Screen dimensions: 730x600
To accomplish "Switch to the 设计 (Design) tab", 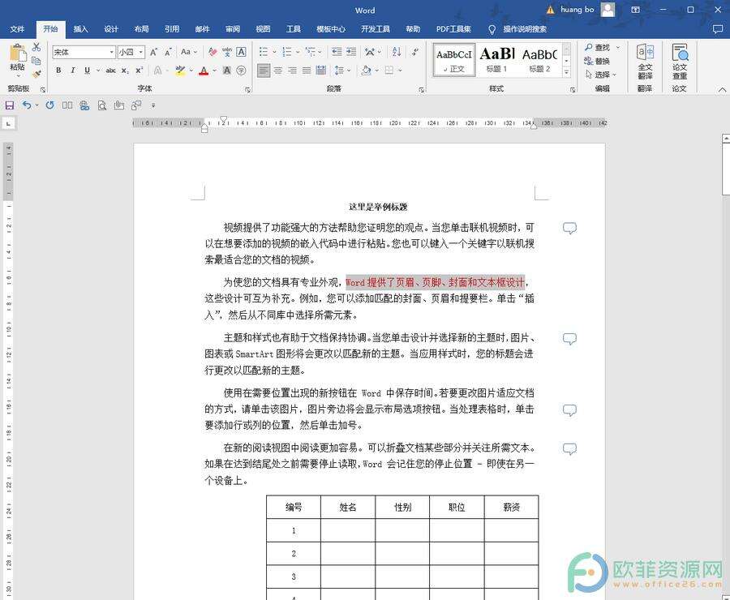I will (111, 29).
